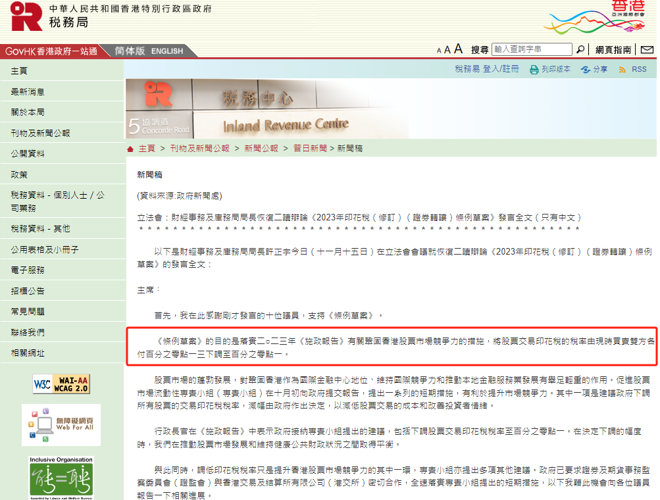The width and height of the screenshot is (660, 500).
Task: Open the envelope contact icon next to 網頁指南
Action: (x=647, y=49)
